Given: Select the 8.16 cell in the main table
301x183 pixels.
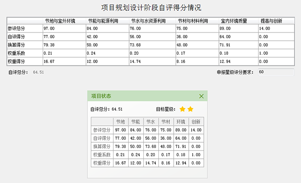Looking at the screenshot, I should (x=197, y=62).
